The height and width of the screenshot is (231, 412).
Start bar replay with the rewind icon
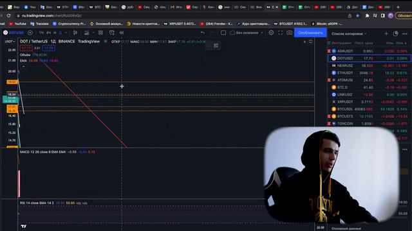pyautogui.click(x=122, y=33)
